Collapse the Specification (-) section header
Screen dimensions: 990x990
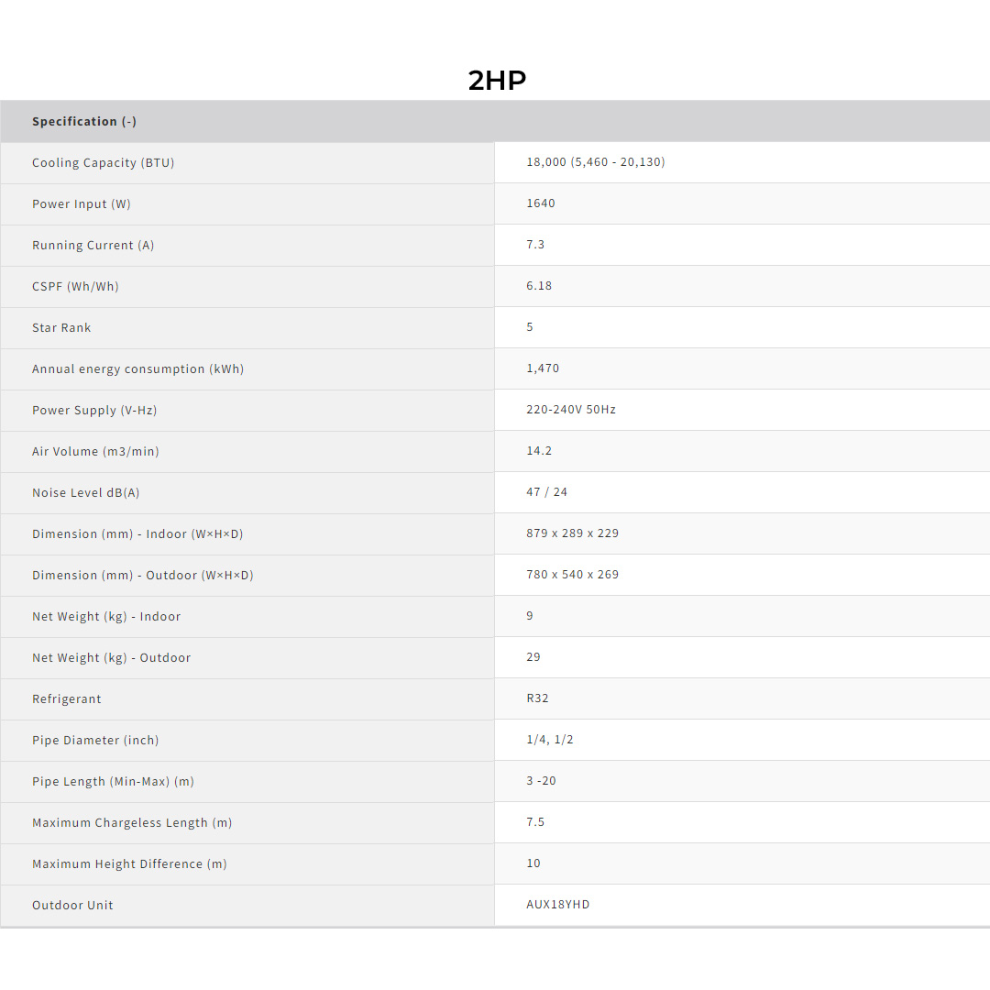point(84,122)
